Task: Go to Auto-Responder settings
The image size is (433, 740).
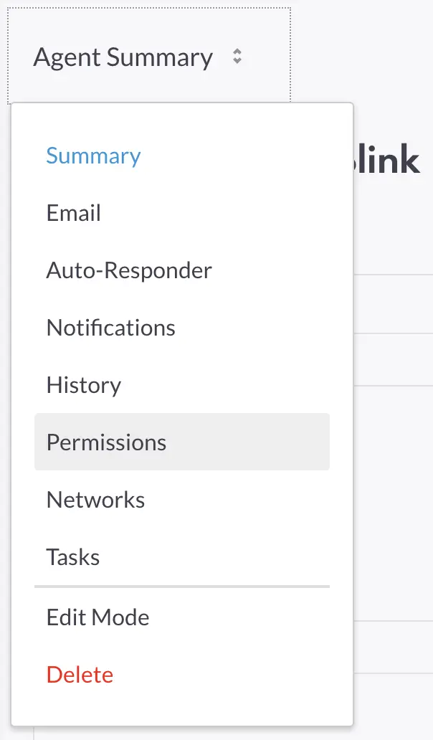Action: click(129, 270)
